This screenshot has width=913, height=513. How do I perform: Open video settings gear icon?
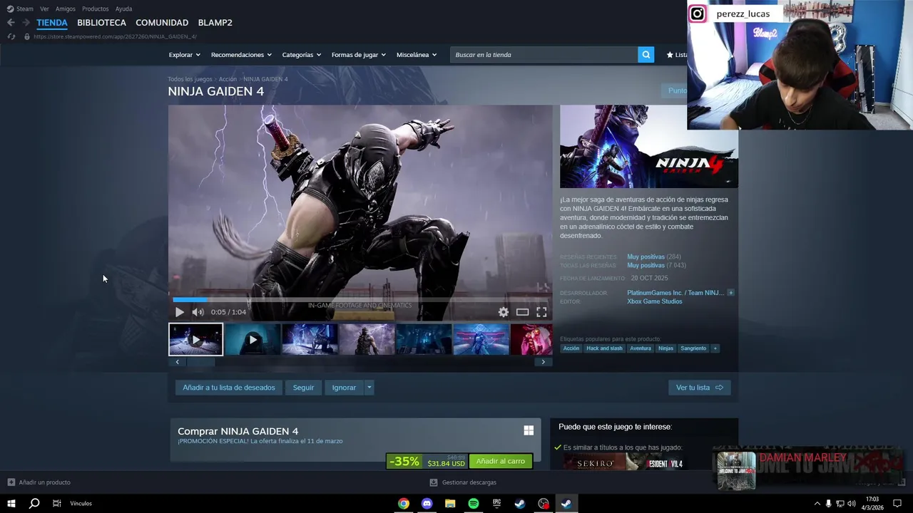[504, 312]
